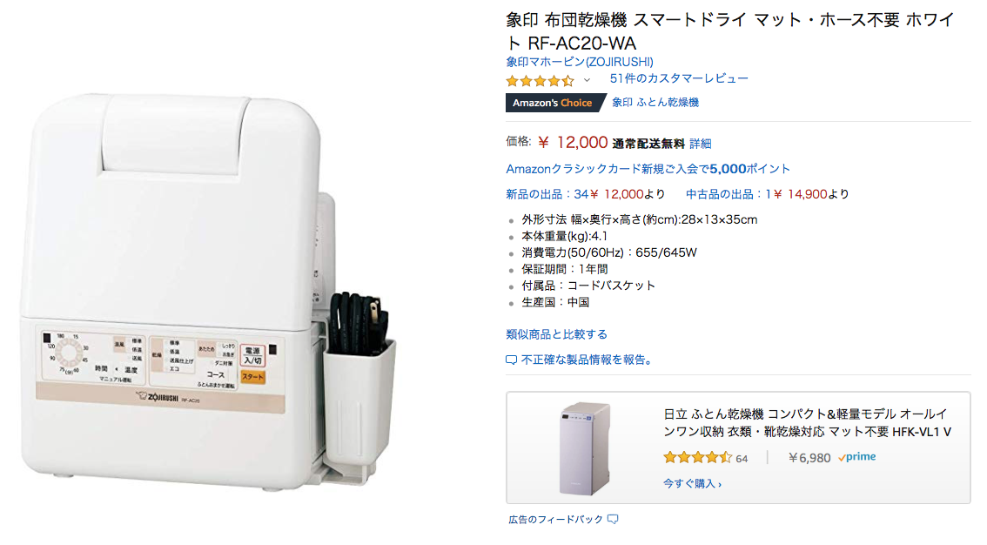Click the prime badge in the ad
This screenshot has height=545, width=987.
[857, 458]
